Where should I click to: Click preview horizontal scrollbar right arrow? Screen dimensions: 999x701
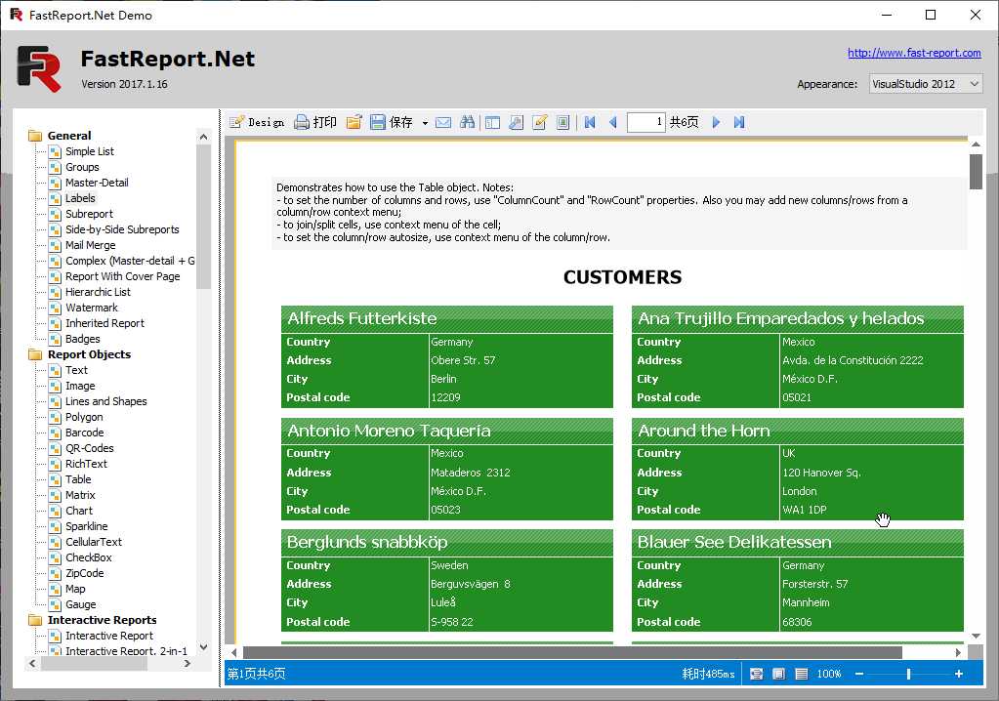tap(958, 652)
